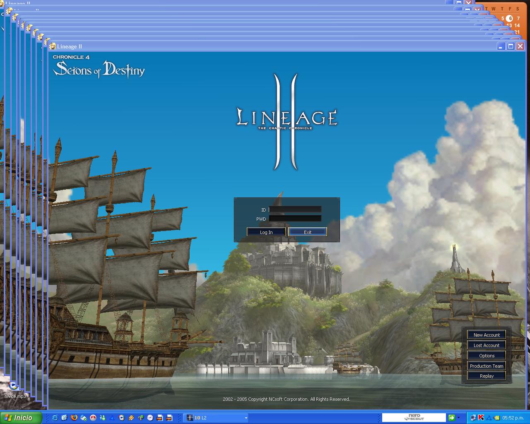Launch Outlook Express from quick launch
This screenshot has height=424, width=530.
[64, 418]
